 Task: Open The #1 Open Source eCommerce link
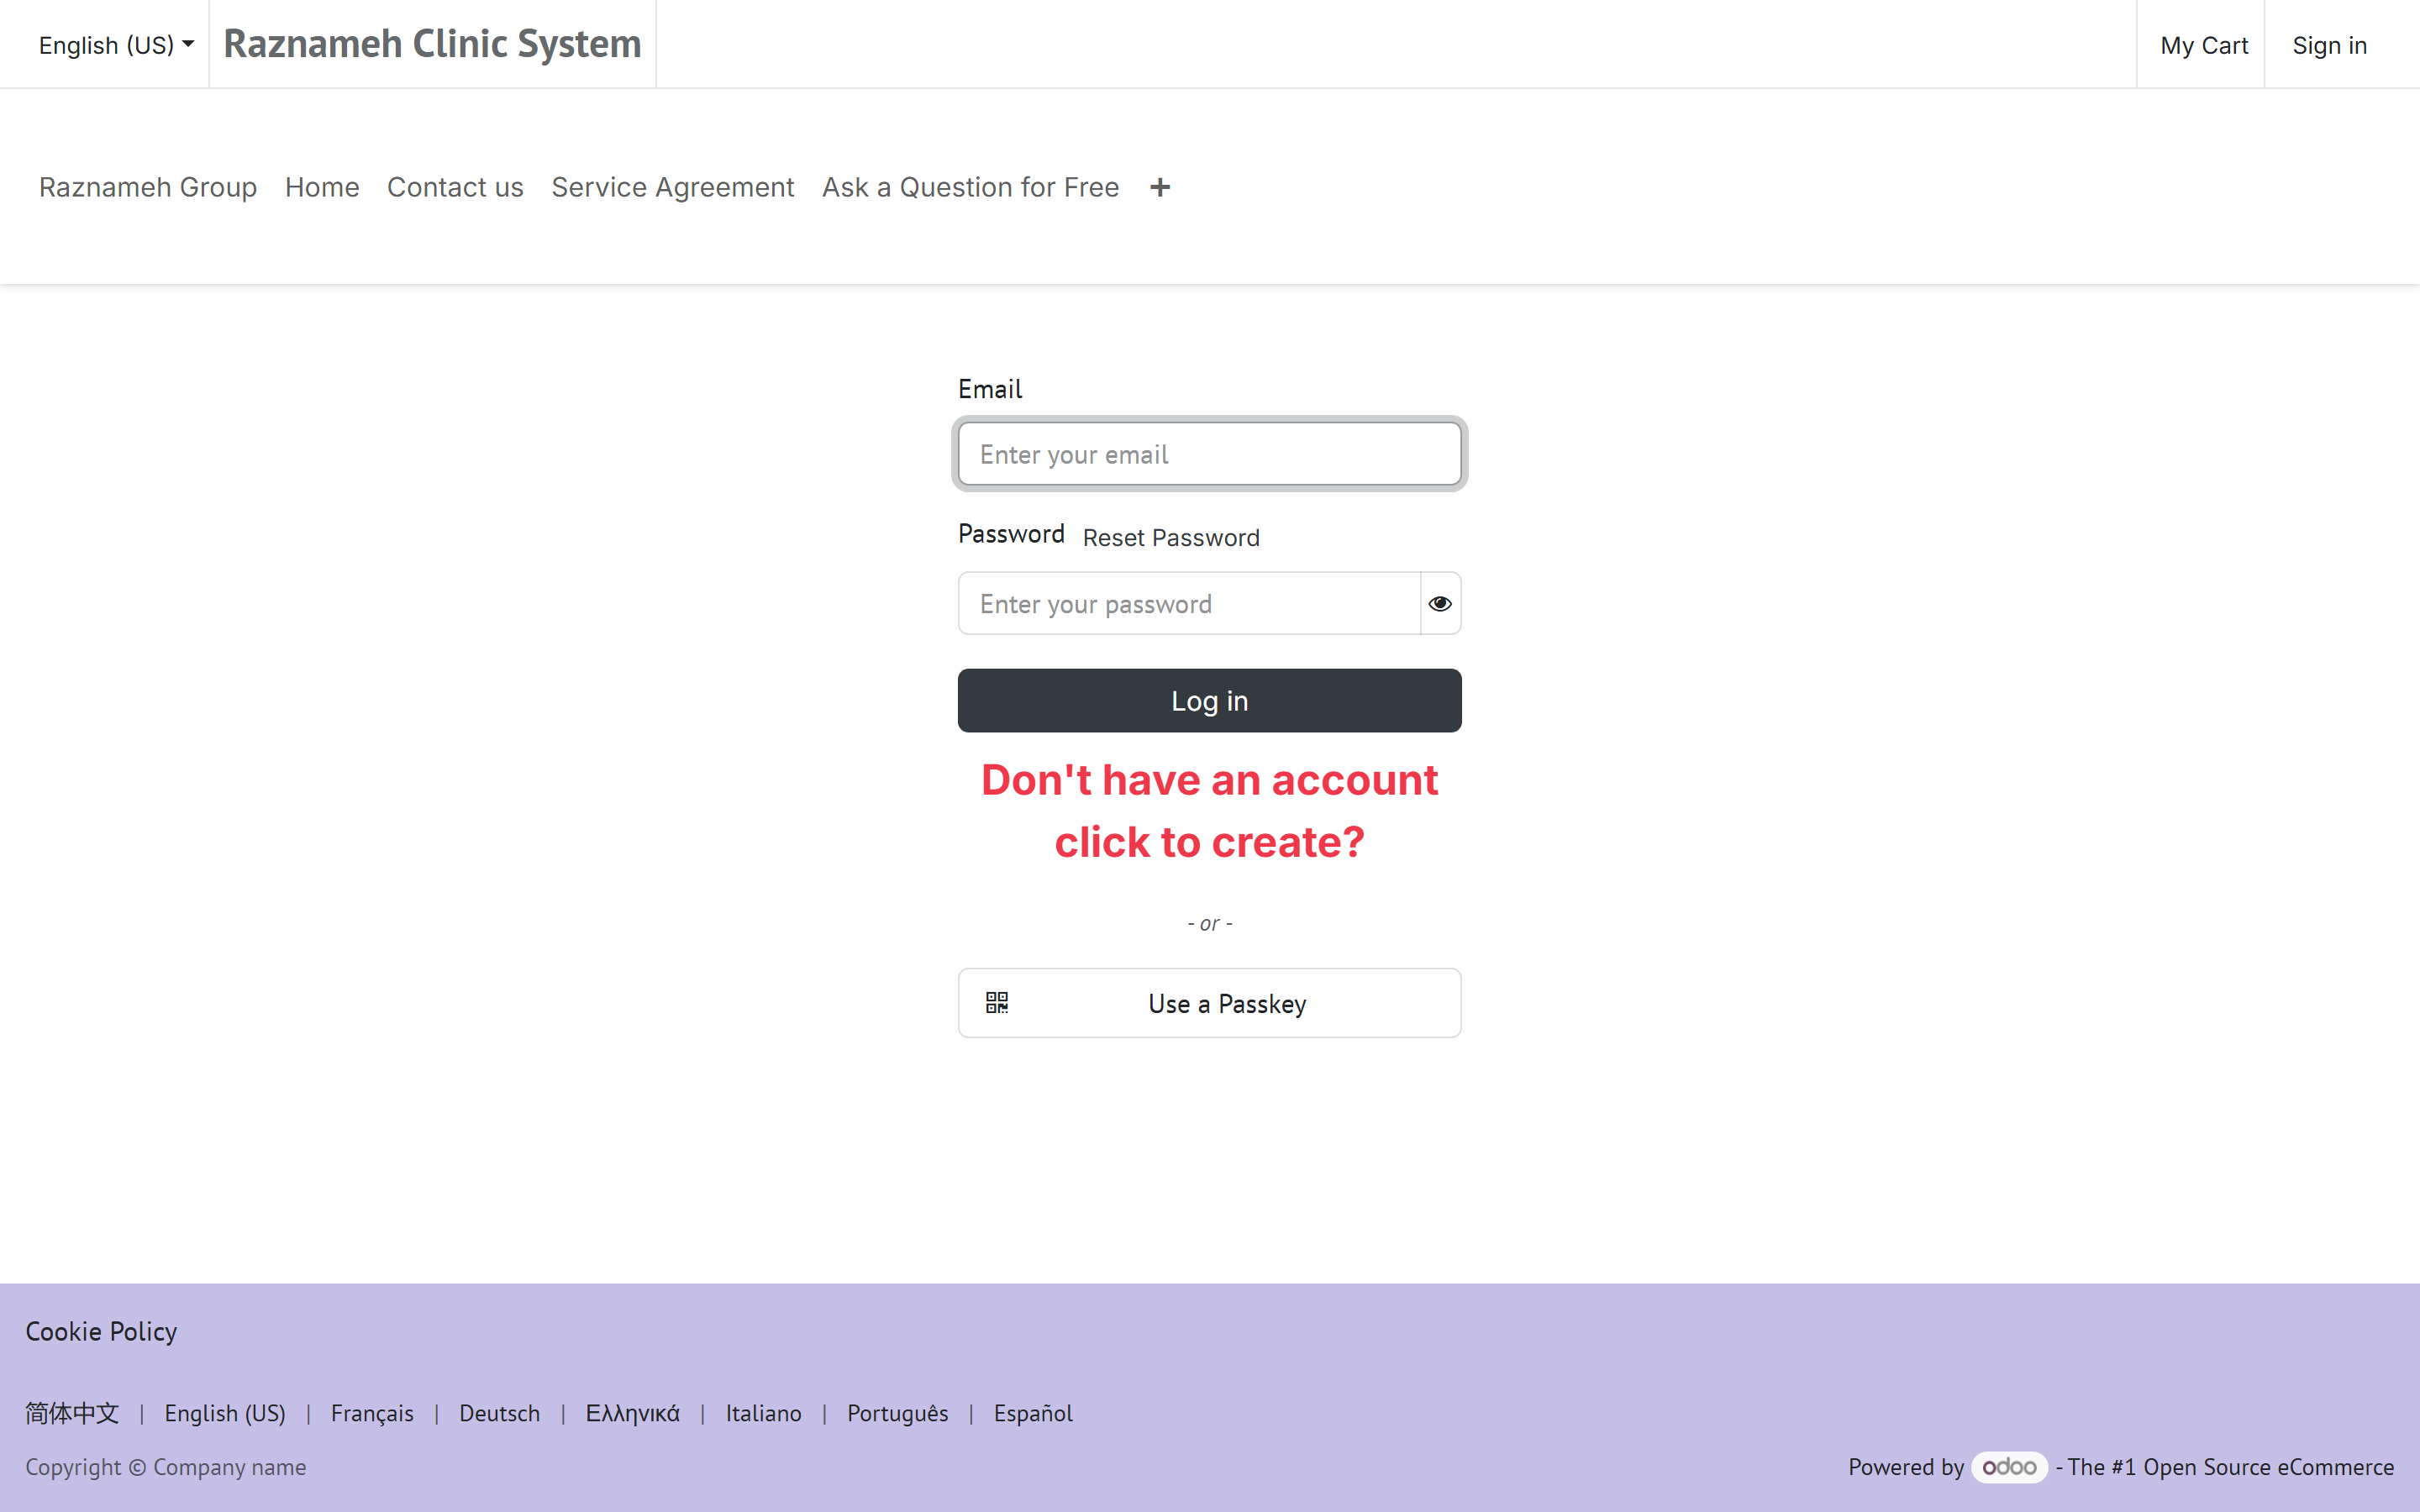tap(2230, 1467)
